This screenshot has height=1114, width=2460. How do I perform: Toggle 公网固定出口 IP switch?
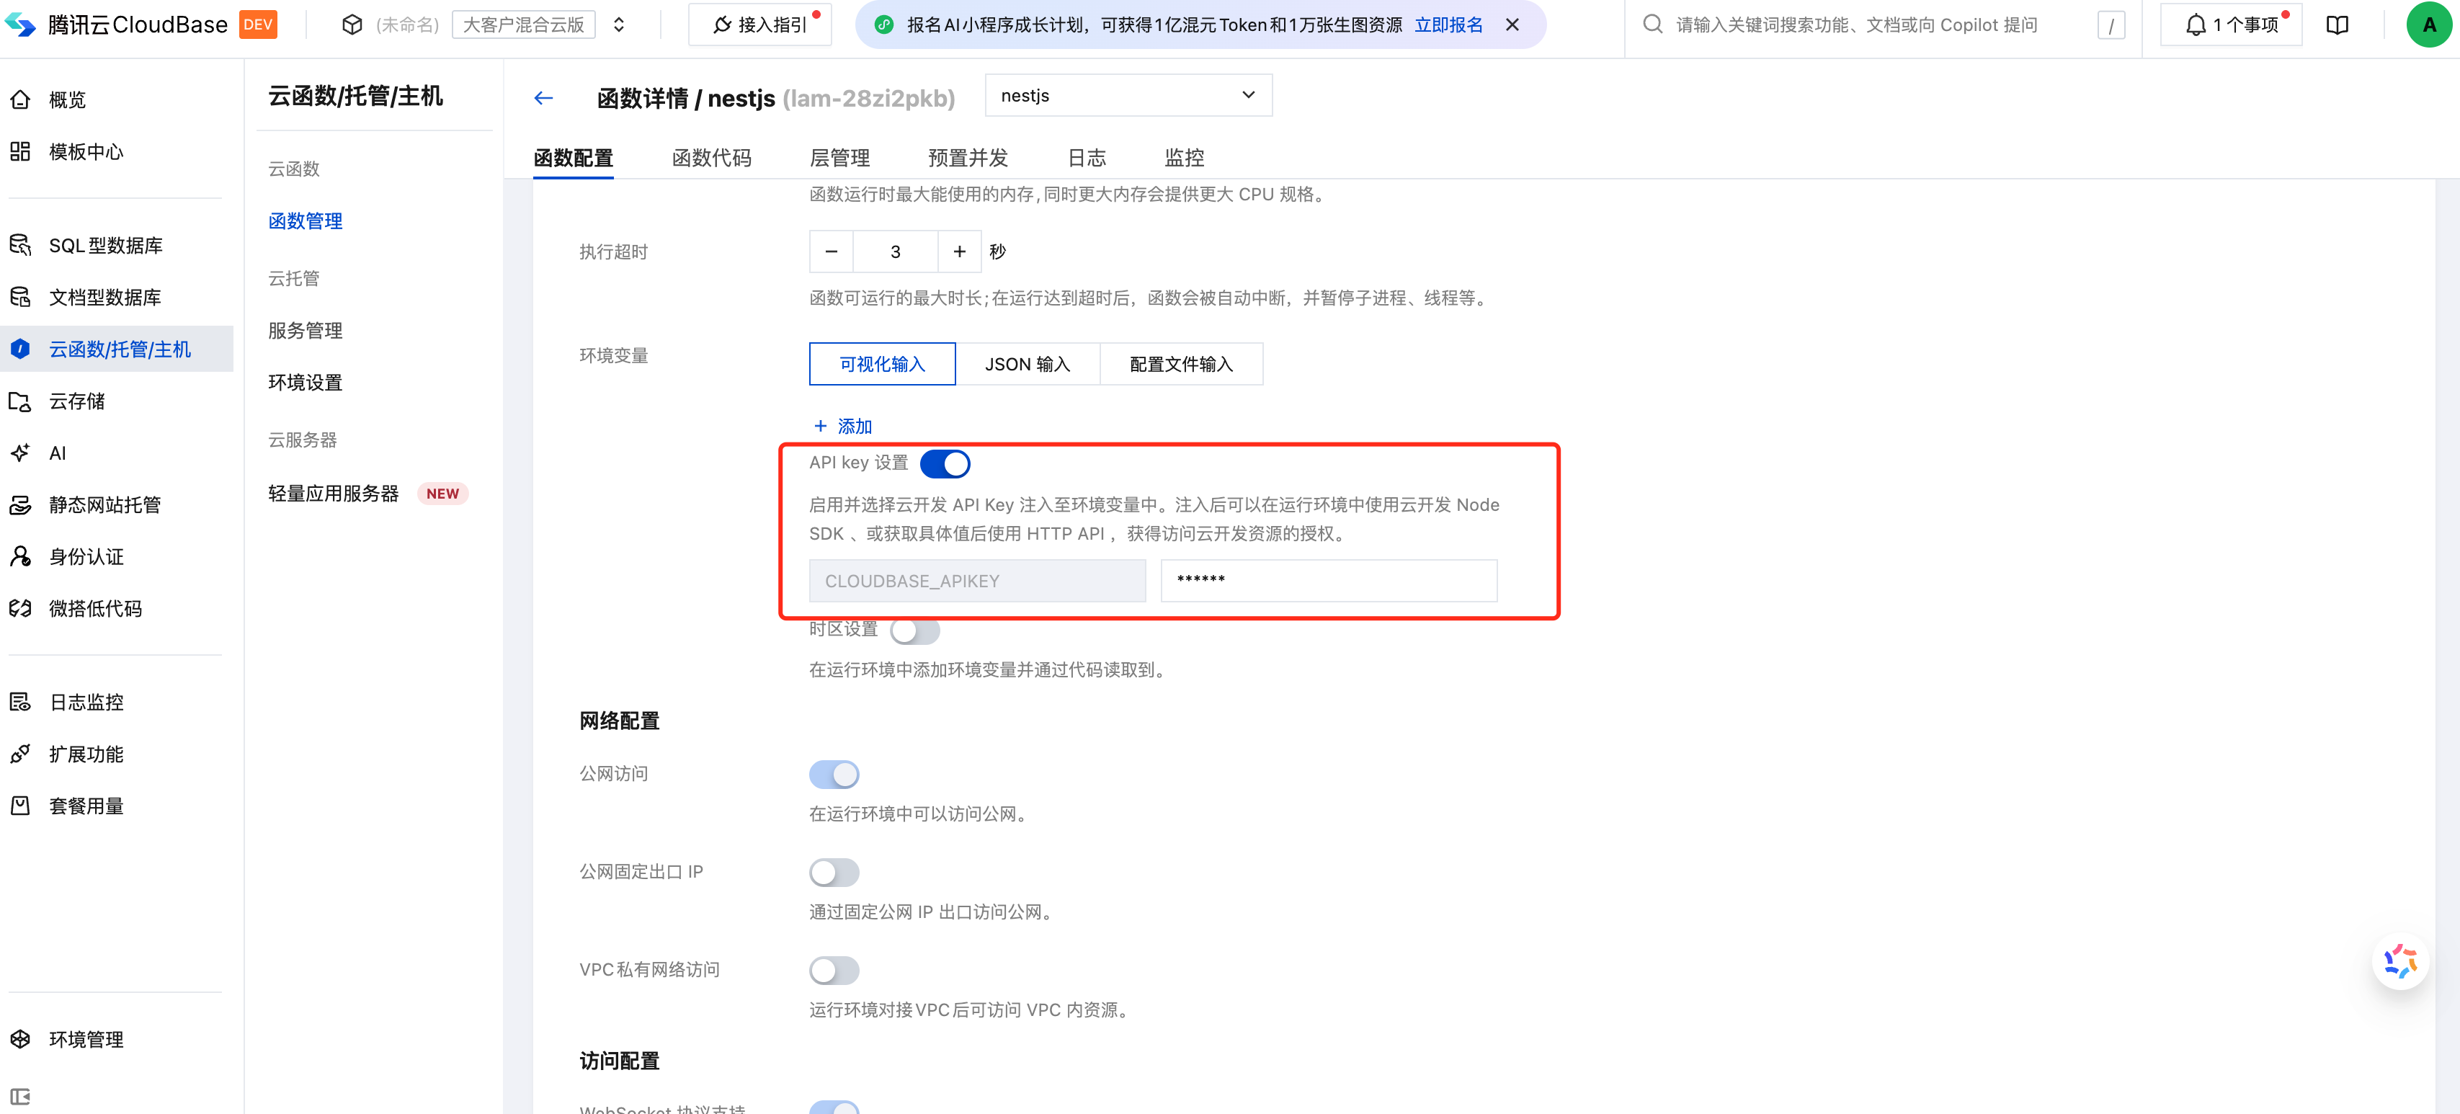pos(834,872)
